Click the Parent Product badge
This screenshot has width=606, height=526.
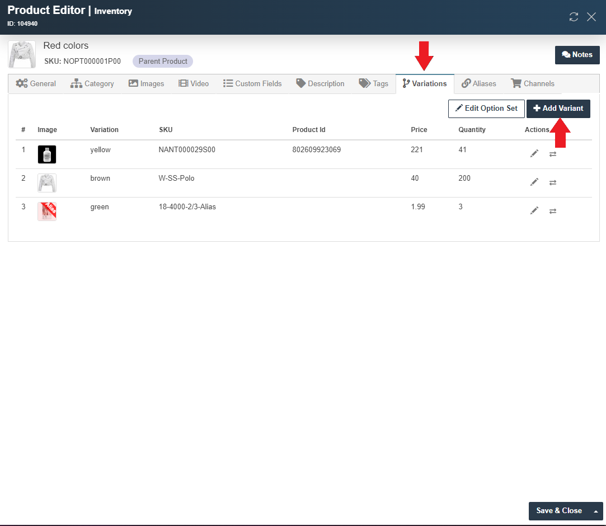tap(163, 61)
